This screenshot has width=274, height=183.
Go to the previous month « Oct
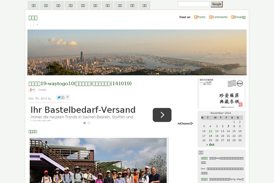point(210,145)
